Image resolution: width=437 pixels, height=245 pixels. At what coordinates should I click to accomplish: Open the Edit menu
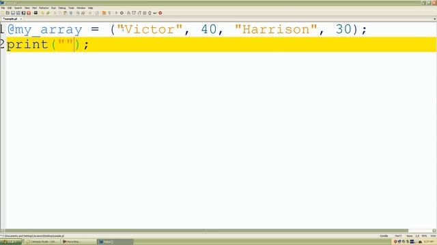[10, 8]
